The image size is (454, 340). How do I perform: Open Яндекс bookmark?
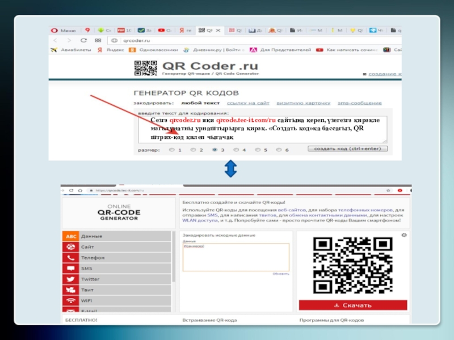pyautogui.click(x=111, y=50)
